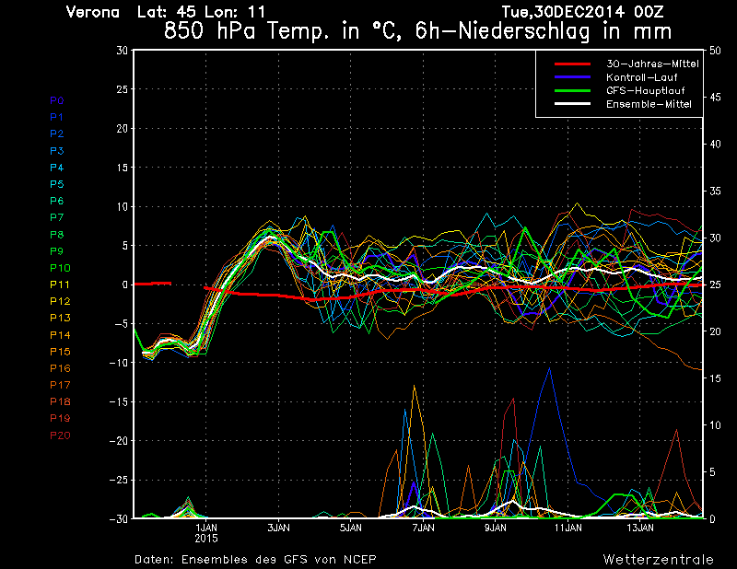Image resolution: width=737 pixels, height=569 pixels.
Task: Click the green GFS-Hauptlauf legend line
Action: 572,90
